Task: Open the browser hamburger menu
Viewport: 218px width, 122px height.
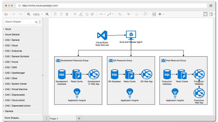Action: [x=211, y=6]
